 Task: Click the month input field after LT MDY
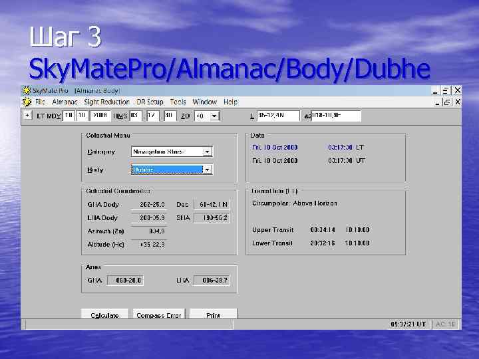coord(69,116)
